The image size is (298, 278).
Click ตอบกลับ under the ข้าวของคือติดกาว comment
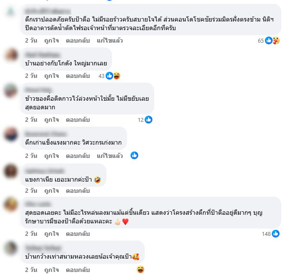78,120
